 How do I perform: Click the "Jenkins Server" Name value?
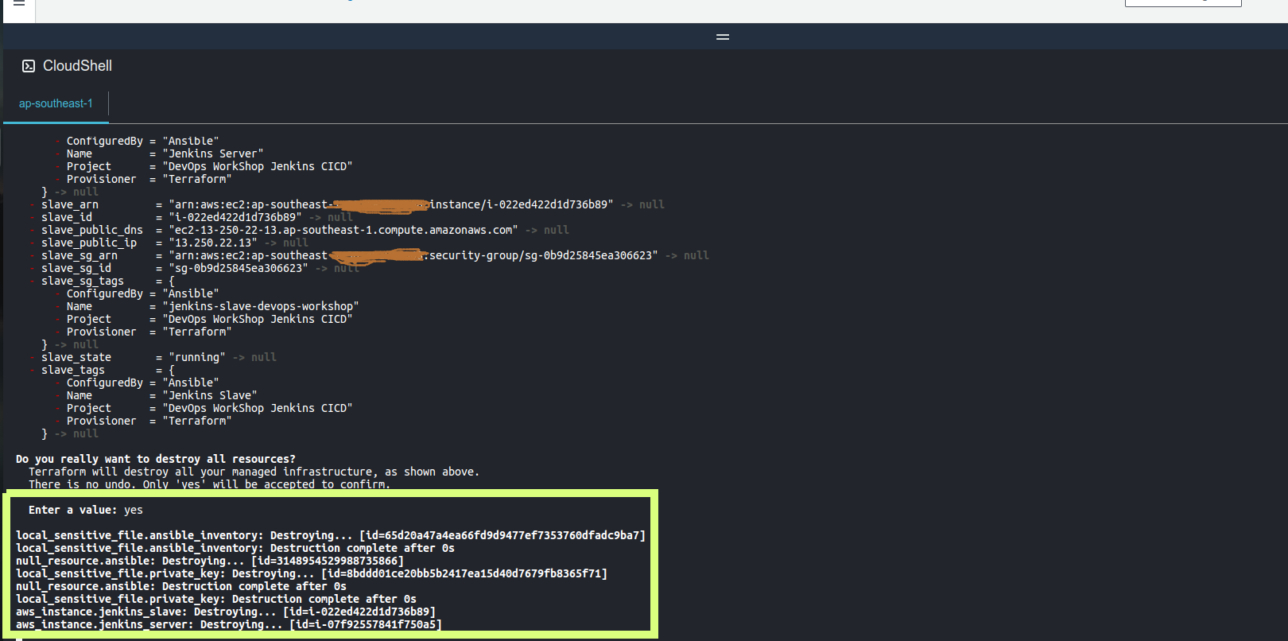coord(213,153)
